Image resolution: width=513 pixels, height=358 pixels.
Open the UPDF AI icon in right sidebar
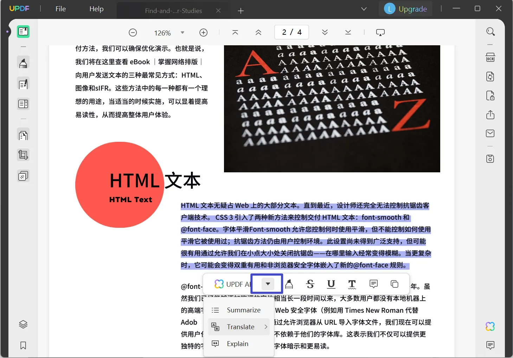pyautogui.click(x=490, y=326)
